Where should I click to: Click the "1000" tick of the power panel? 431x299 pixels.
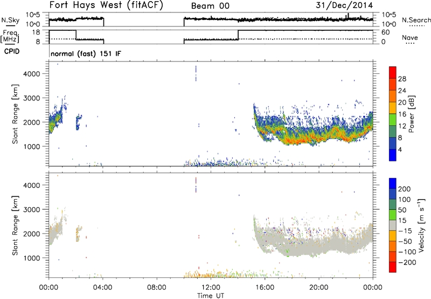tap(32, 146)
